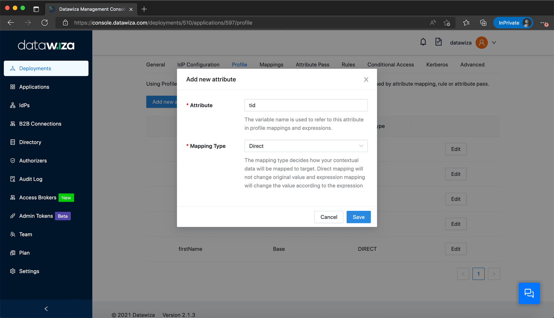Refresh the browser page
554x318 pixels.
[45, 23]
